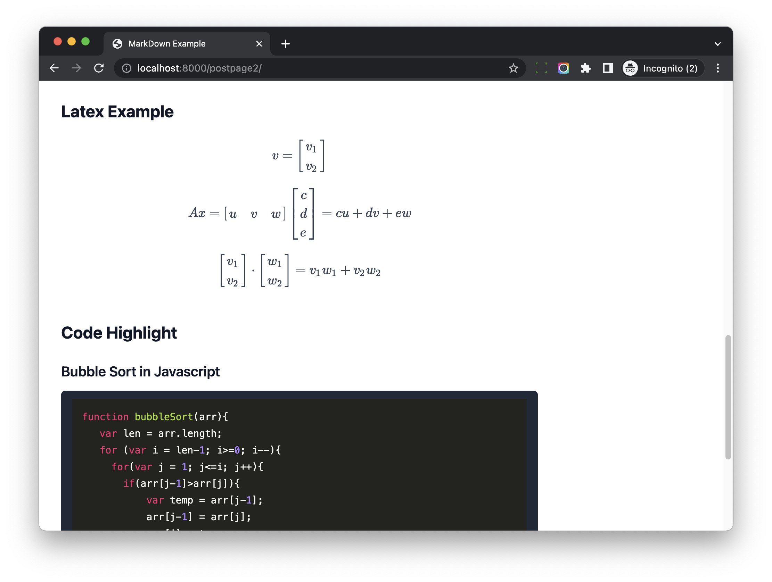Click the Bubble Sort in Javascript heading

[x=140, y=372]
